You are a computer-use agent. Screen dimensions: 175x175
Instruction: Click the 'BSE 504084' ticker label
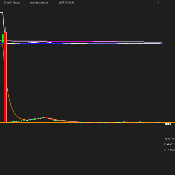coord(67,2)
